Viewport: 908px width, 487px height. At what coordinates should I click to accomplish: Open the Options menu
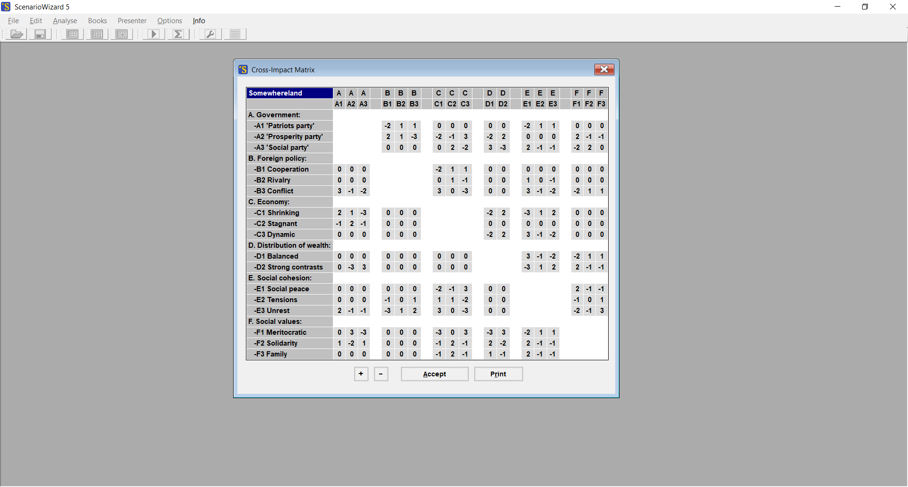(x=170, y=21)
